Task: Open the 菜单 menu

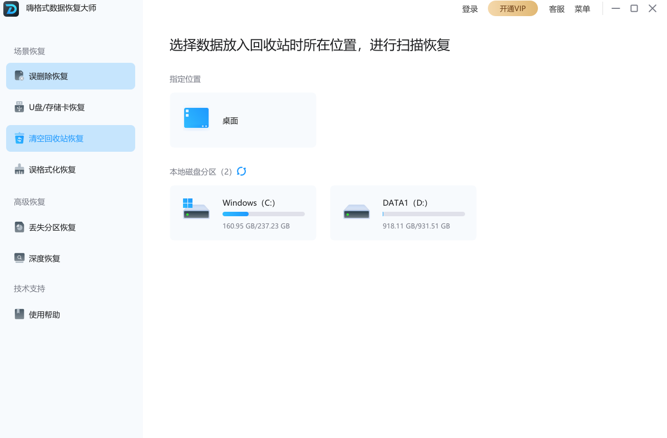Action: point(582,8)
